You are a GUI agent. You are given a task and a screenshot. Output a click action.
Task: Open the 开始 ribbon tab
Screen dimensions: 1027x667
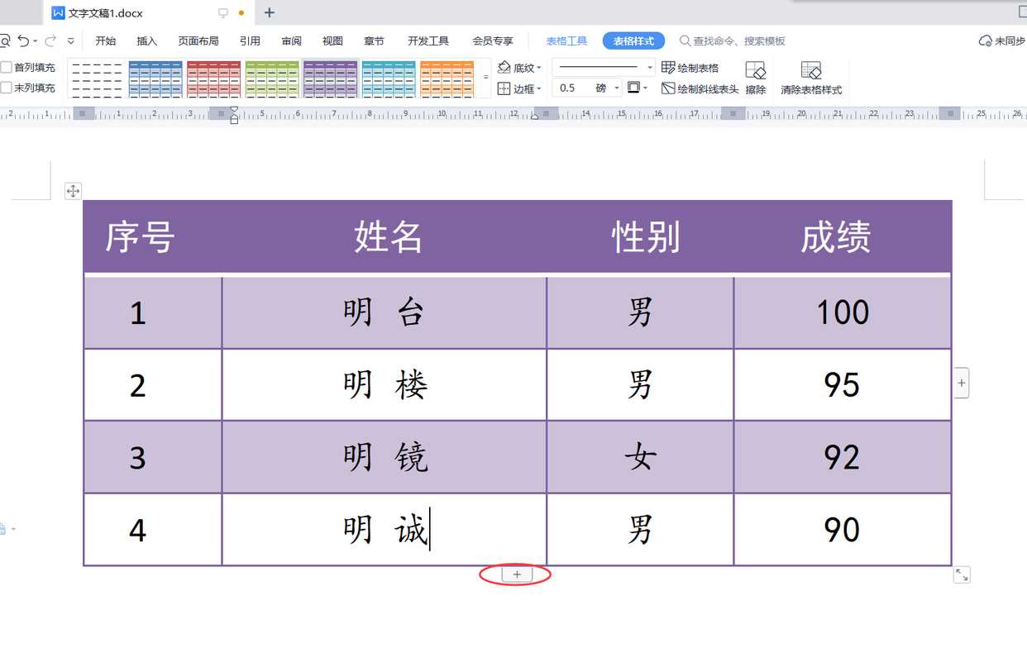pos(106,40)
